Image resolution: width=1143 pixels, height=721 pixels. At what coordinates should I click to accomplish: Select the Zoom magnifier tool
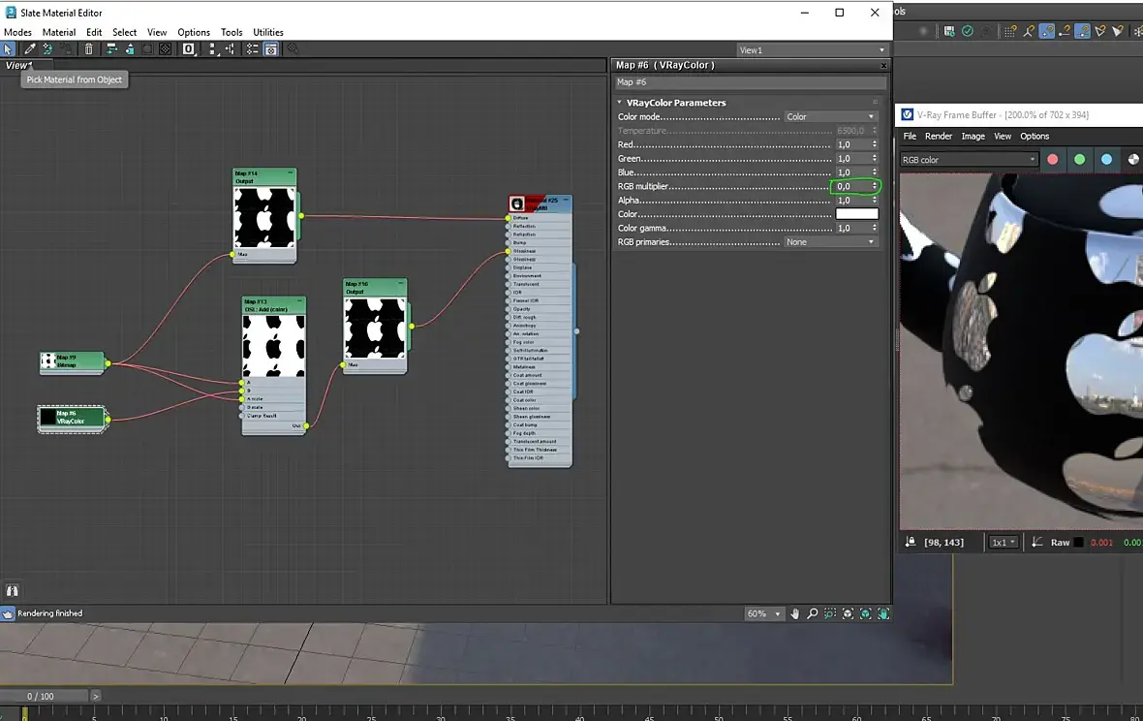click(813, 613)
